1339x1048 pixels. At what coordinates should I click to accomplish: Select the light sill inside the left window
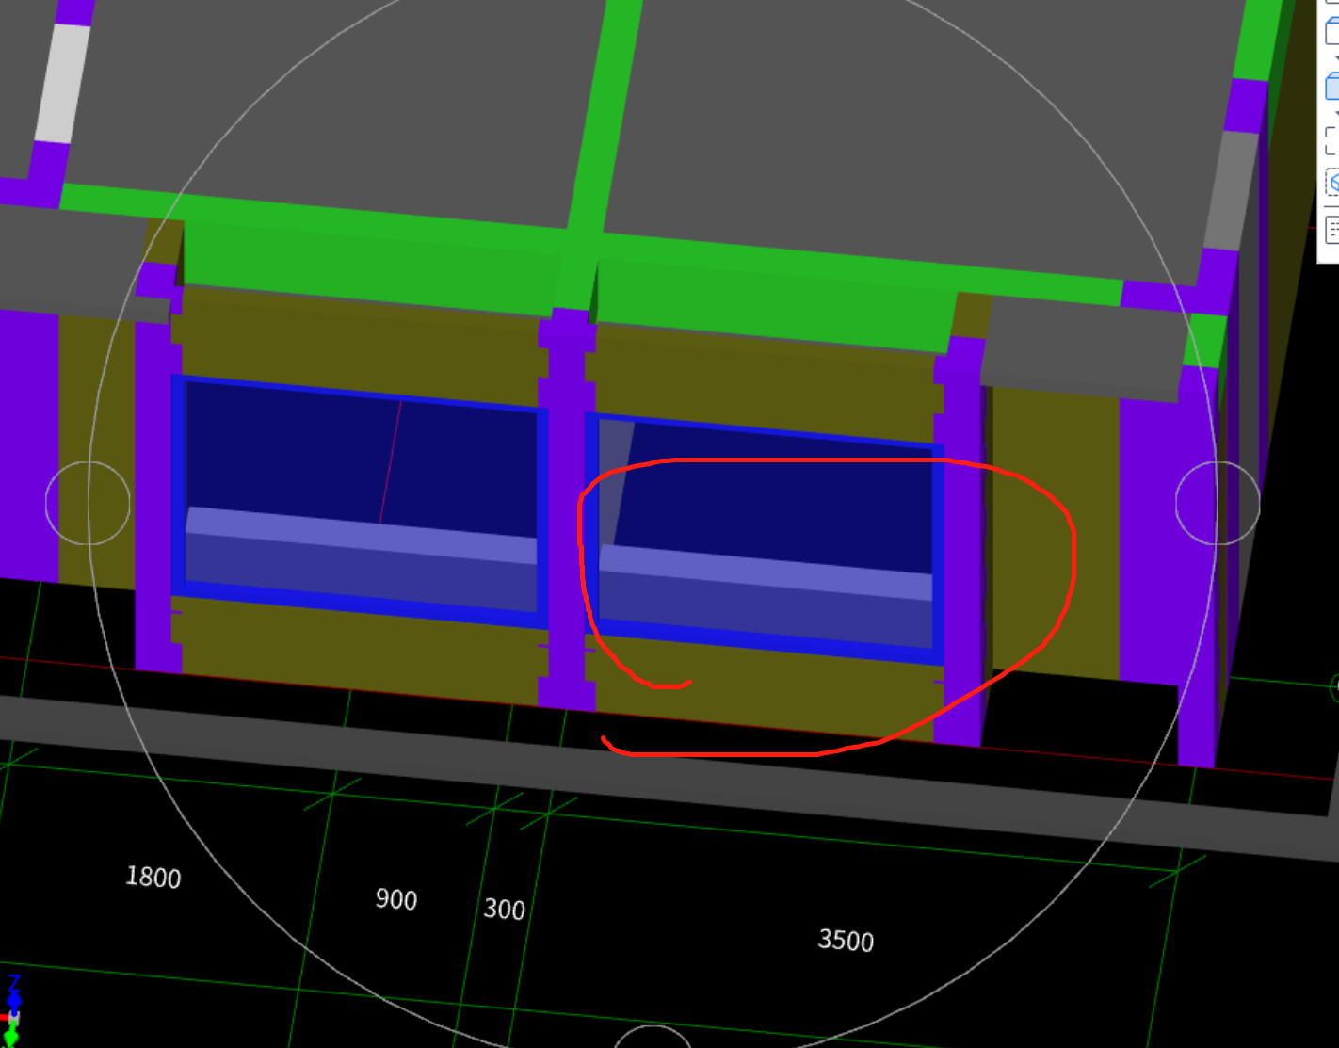[x=361, y=535]
